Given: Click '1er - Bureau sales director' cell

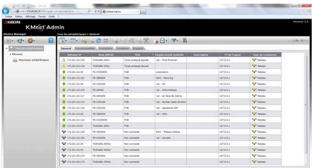Looking at the screenshot, I should (171, 102).
